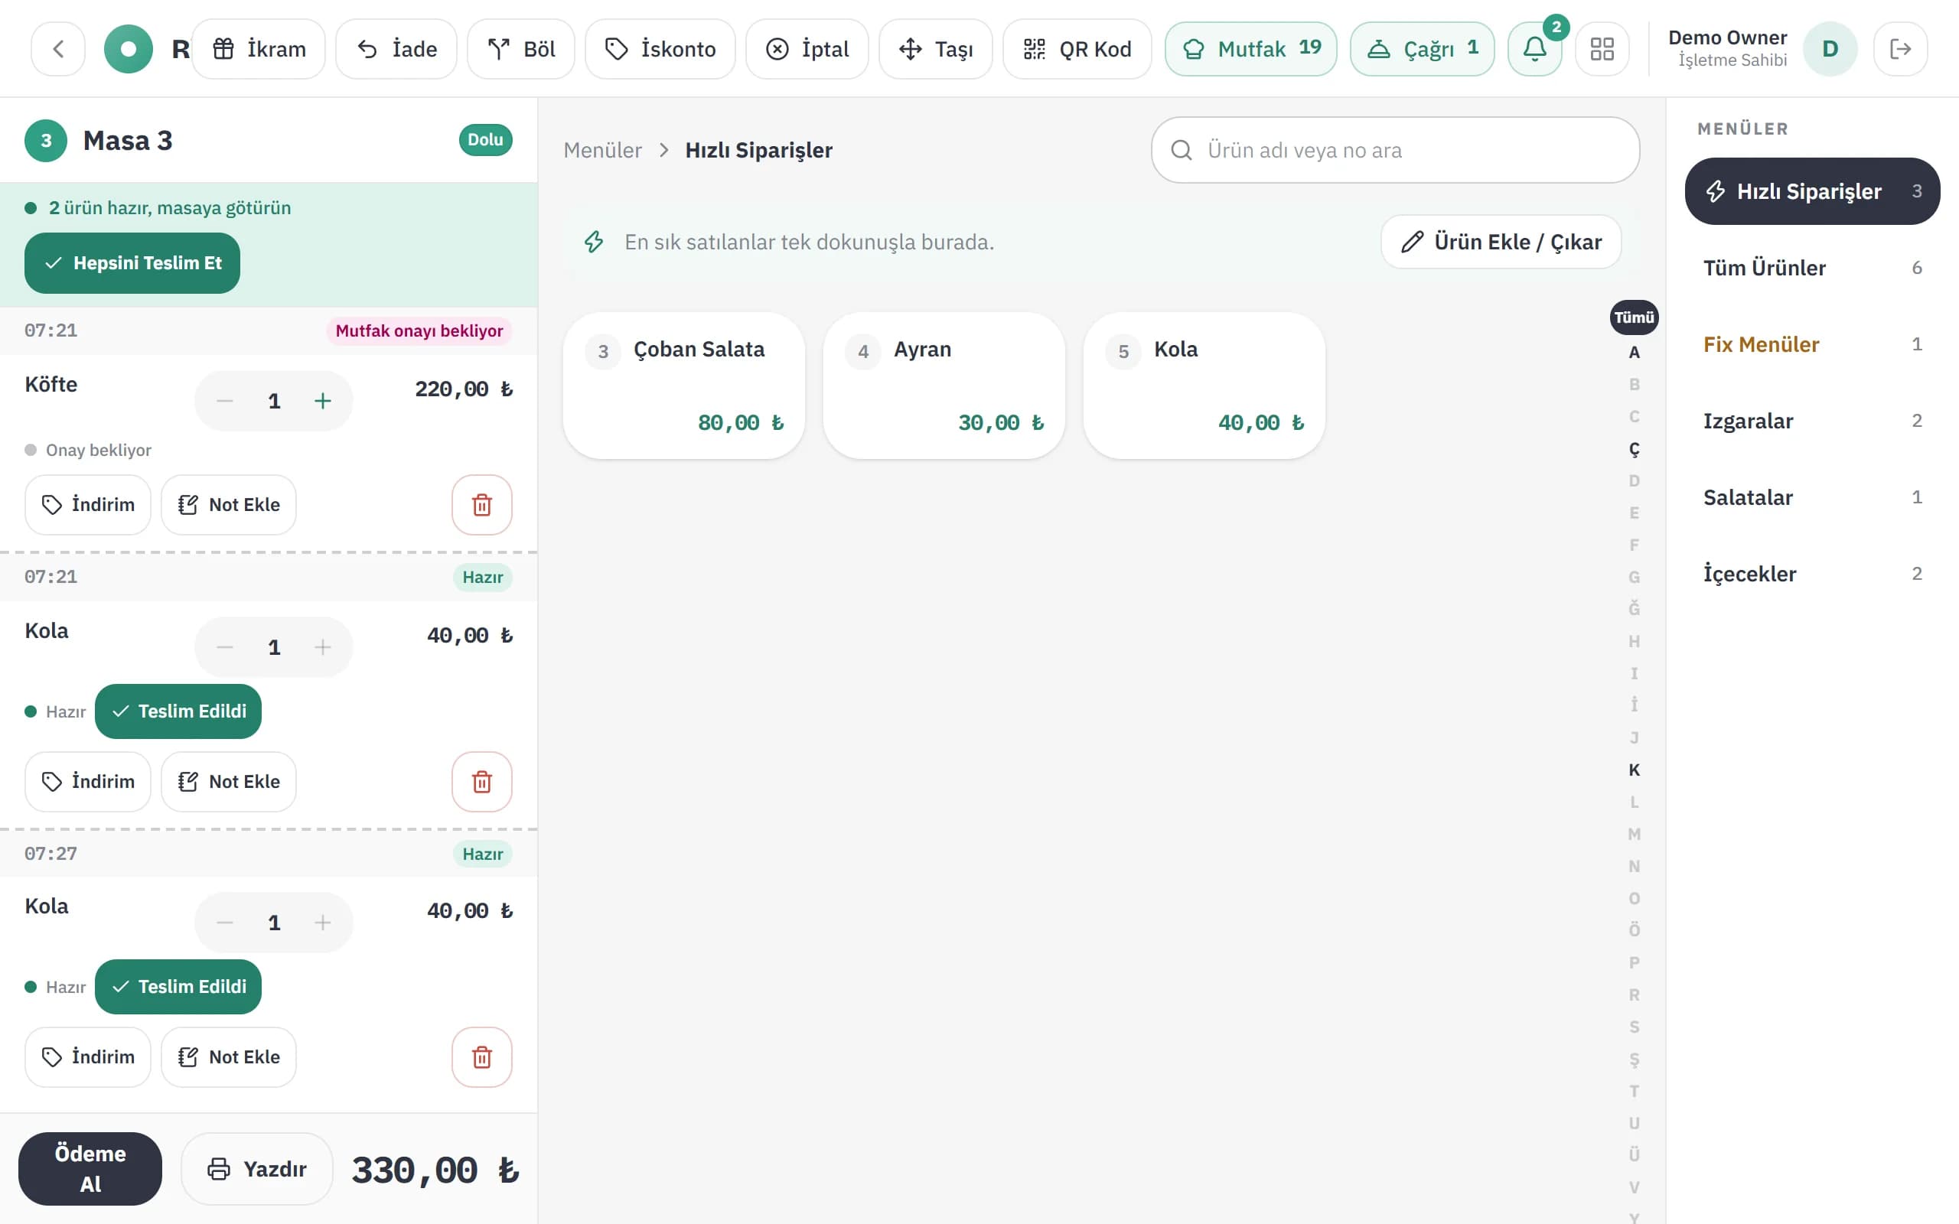Select Hızlı Siparişler menu

coord(1811,191)
